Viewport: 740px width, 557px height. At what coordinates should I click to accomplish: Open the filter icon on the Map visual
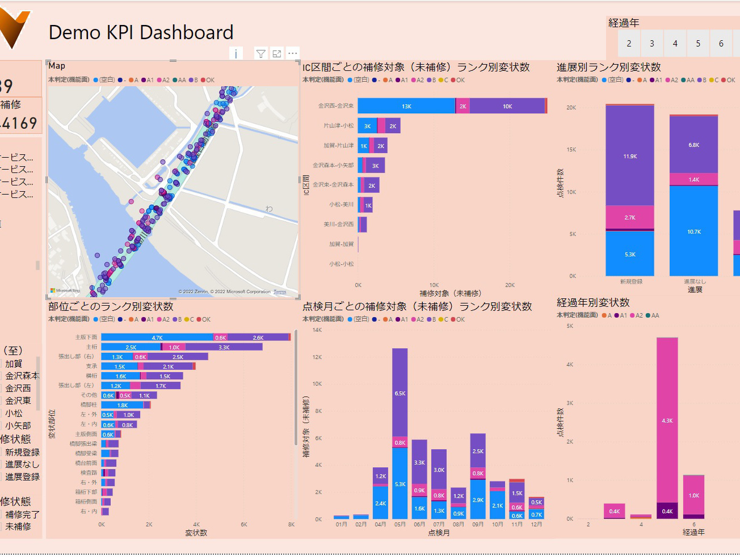coord(260,54)
